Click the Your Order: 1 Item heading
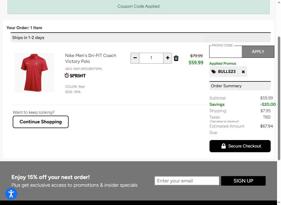The width and height of the screenshot is (281, 205). coord(24,28)
